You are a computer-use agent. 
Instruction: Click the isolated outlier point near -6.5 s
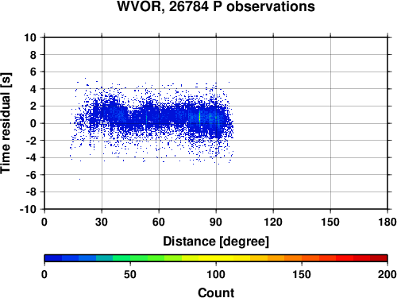coord(79,180)
